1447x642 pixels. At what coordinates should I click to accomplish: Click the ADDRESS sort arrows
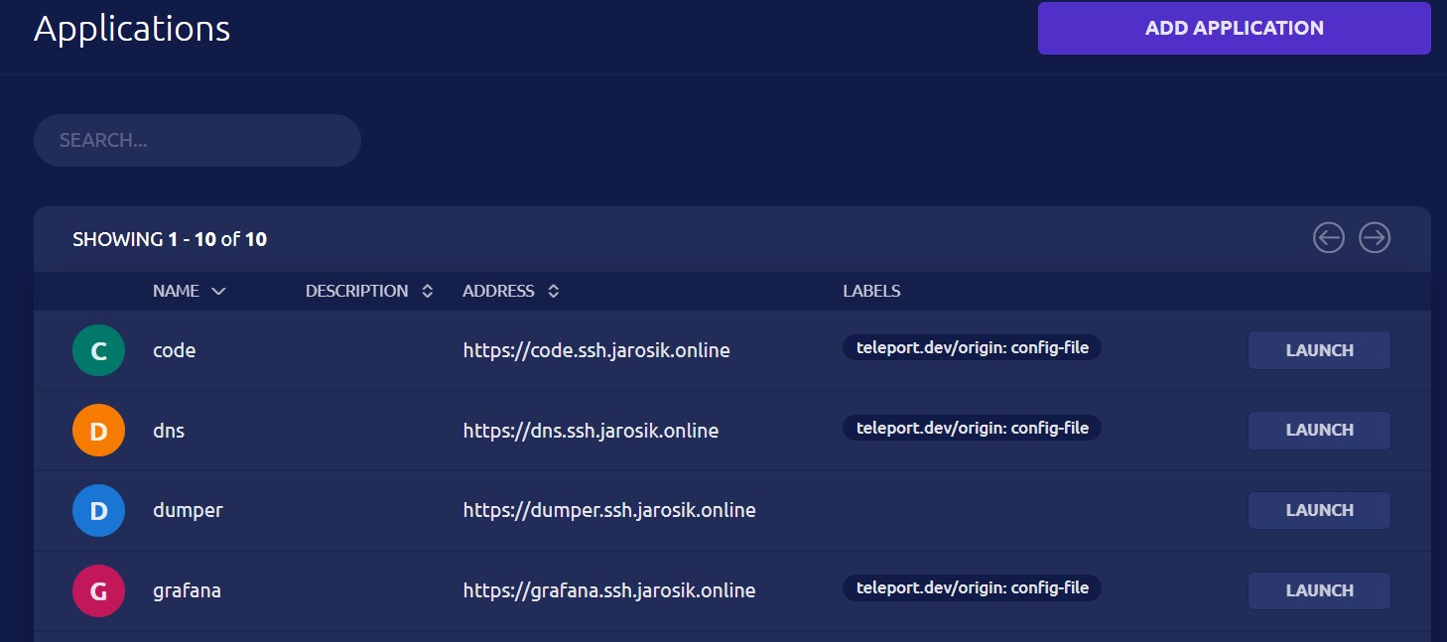(553, 291)
